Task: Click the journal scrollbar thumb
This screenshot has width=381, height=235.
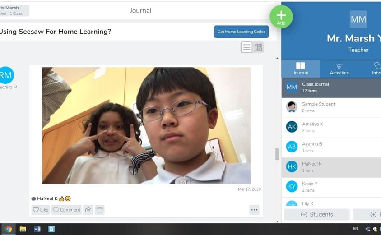Action: tap(277, 154)
